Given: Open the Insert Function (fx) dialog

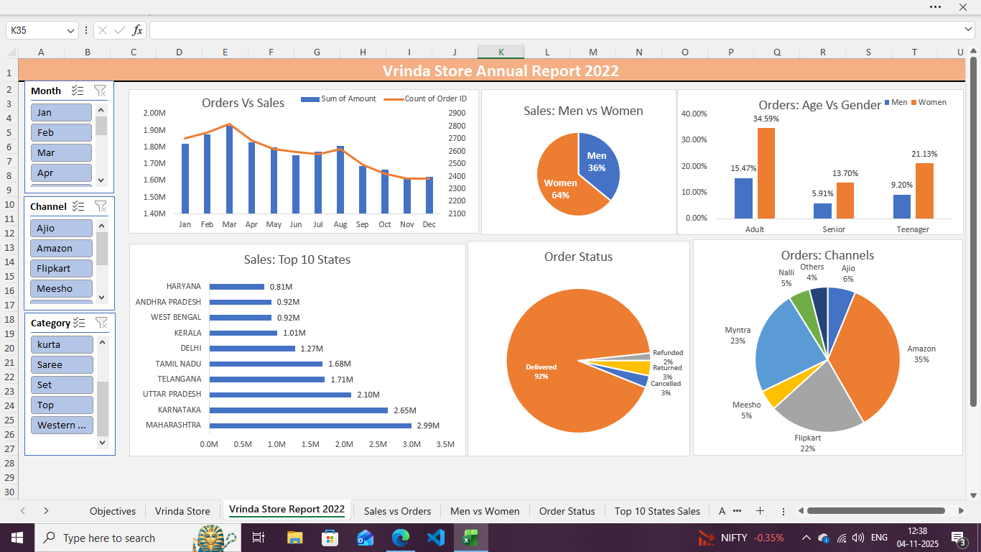Looking at the screenshot, I should (x=137, y=30).
